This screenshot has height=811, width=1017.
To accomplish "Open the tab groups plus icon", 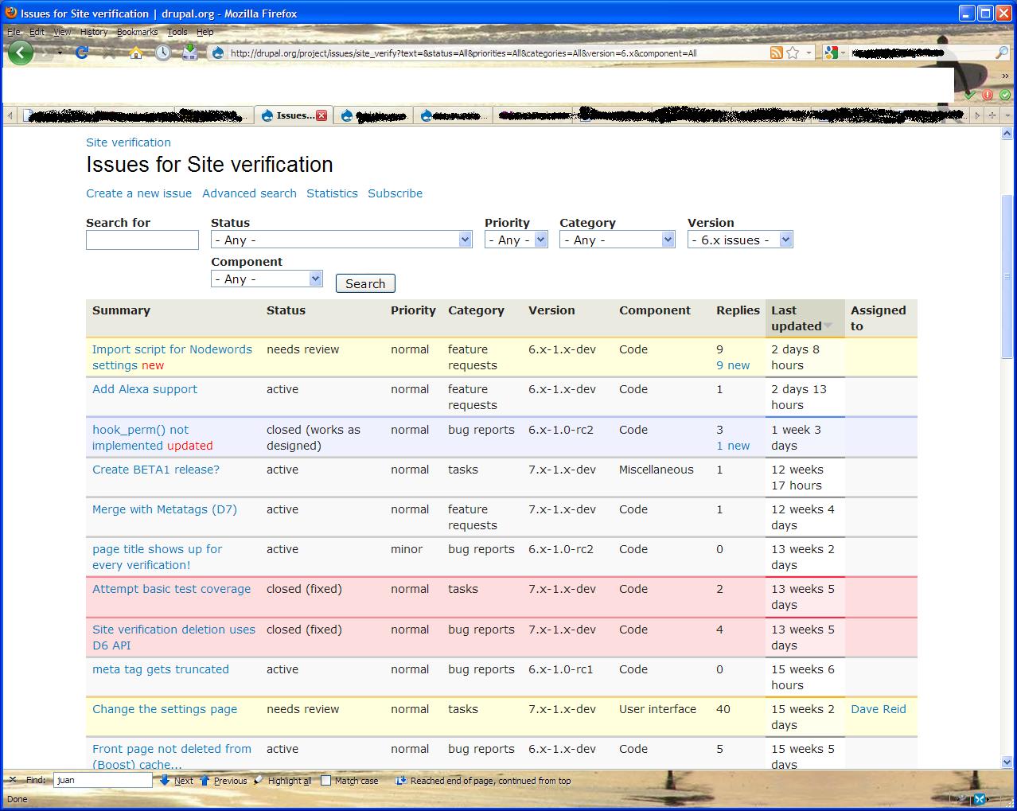I will click(992, 115).
